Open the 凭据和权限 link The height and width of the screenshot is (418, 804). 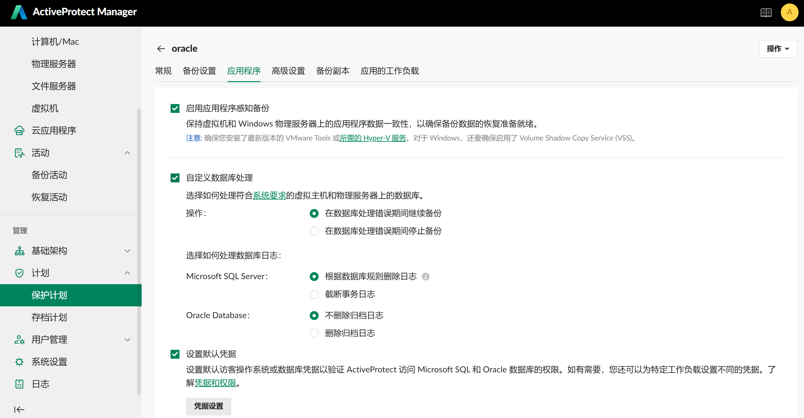[x=215, y=383]
